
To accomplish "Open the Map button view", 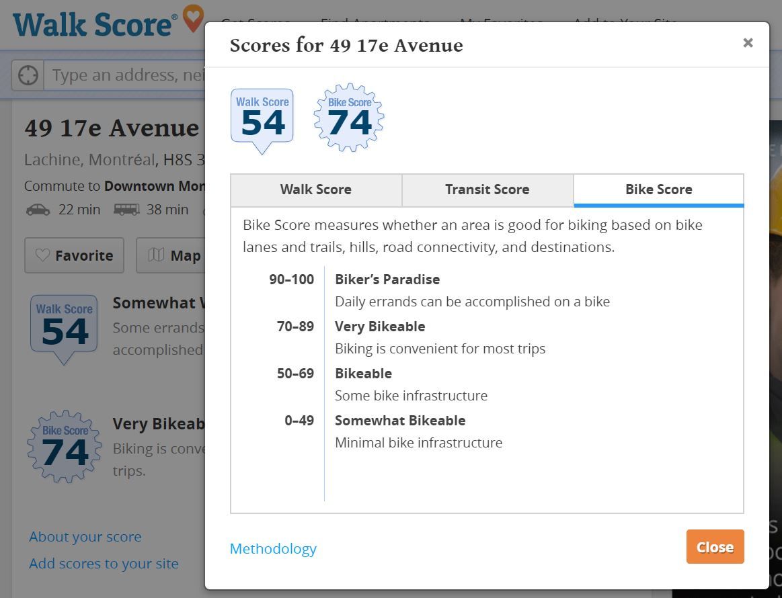I will pos(173,255).
